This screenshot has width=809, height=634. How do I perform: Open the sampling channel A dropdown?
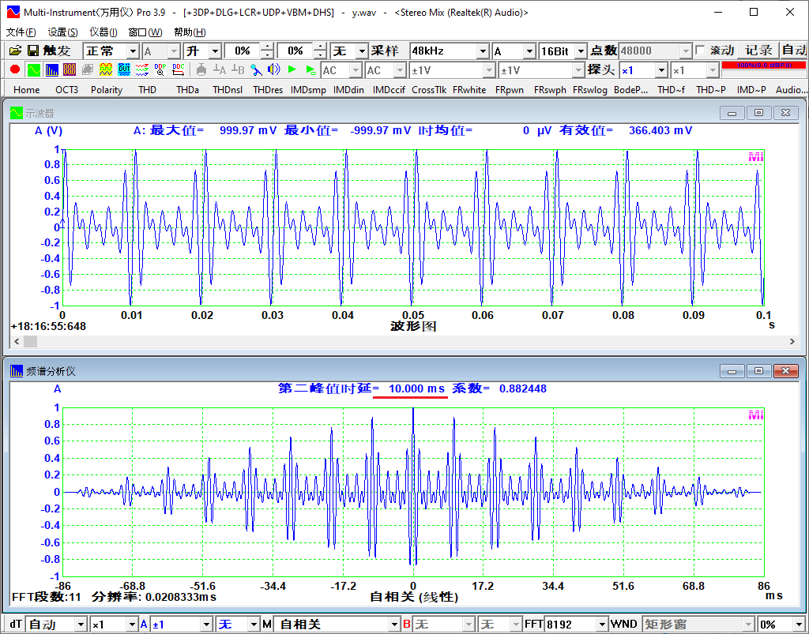click(529, 51)
